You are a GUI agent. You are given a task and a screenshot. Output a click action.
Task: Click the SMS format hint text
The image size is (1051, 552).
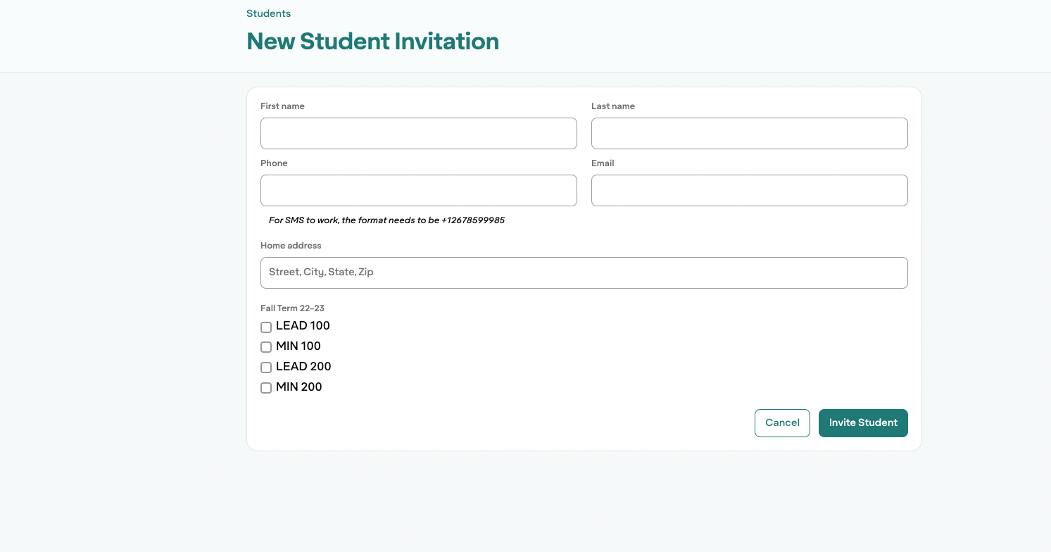386,220
